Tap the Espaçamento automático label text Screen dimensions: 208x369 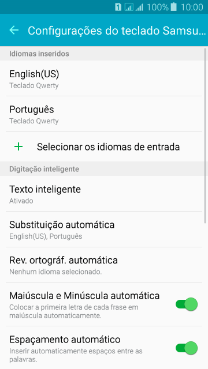click(65, 340)
